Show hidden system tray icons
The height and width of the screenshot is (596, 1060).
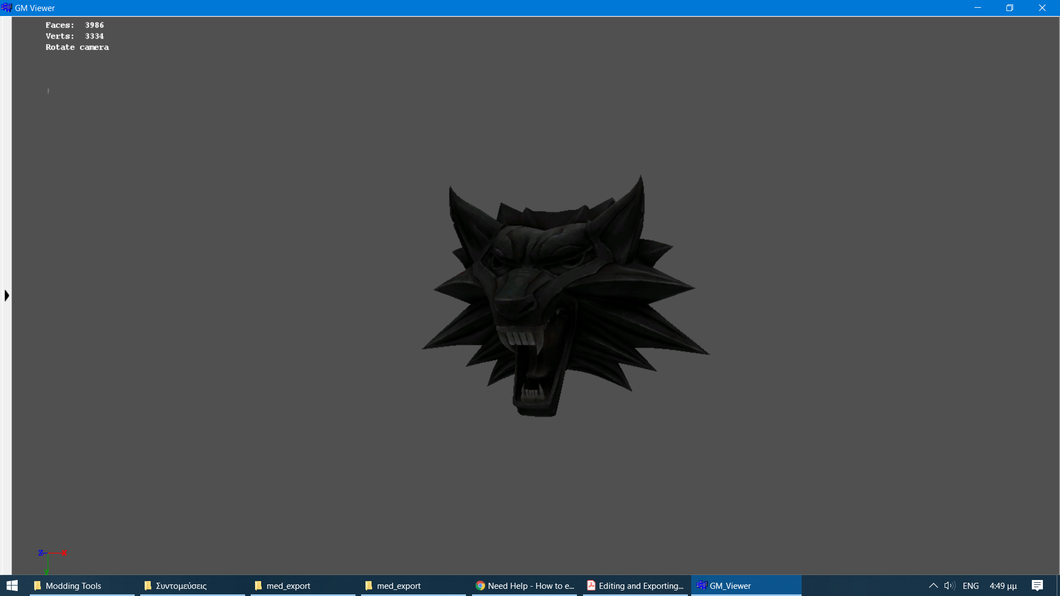tap(933, 586)
